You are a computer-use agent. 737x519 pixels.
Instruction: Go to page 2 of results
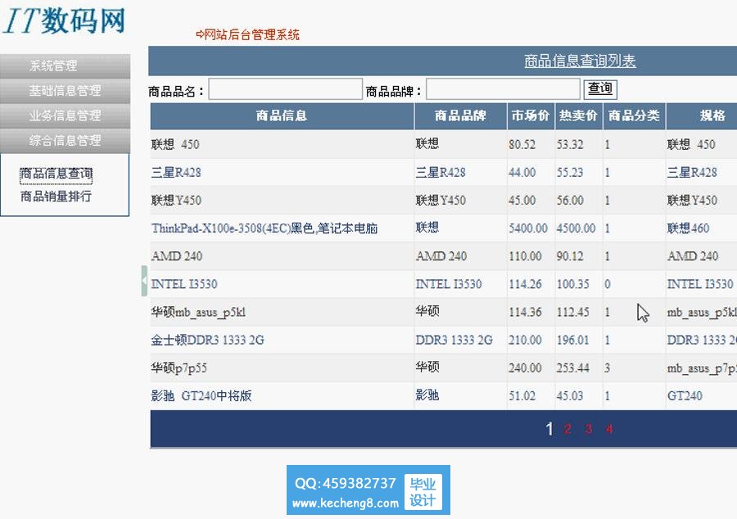[x=567, y=429]
